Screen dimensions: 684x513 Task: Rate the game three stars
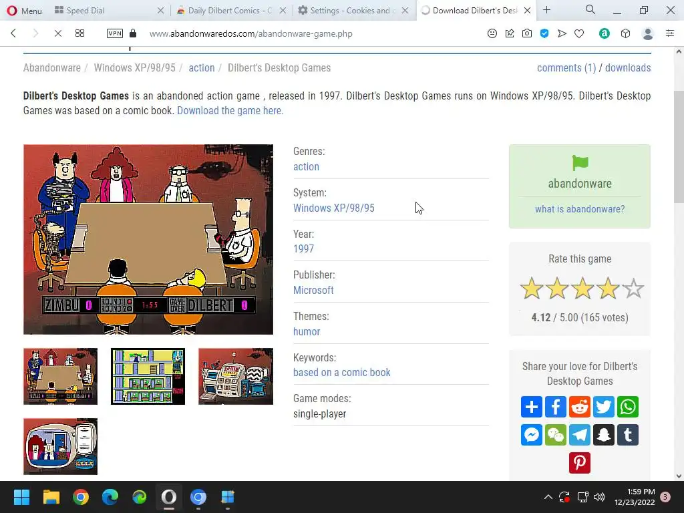pyautogui.click(x=582, y=289)
